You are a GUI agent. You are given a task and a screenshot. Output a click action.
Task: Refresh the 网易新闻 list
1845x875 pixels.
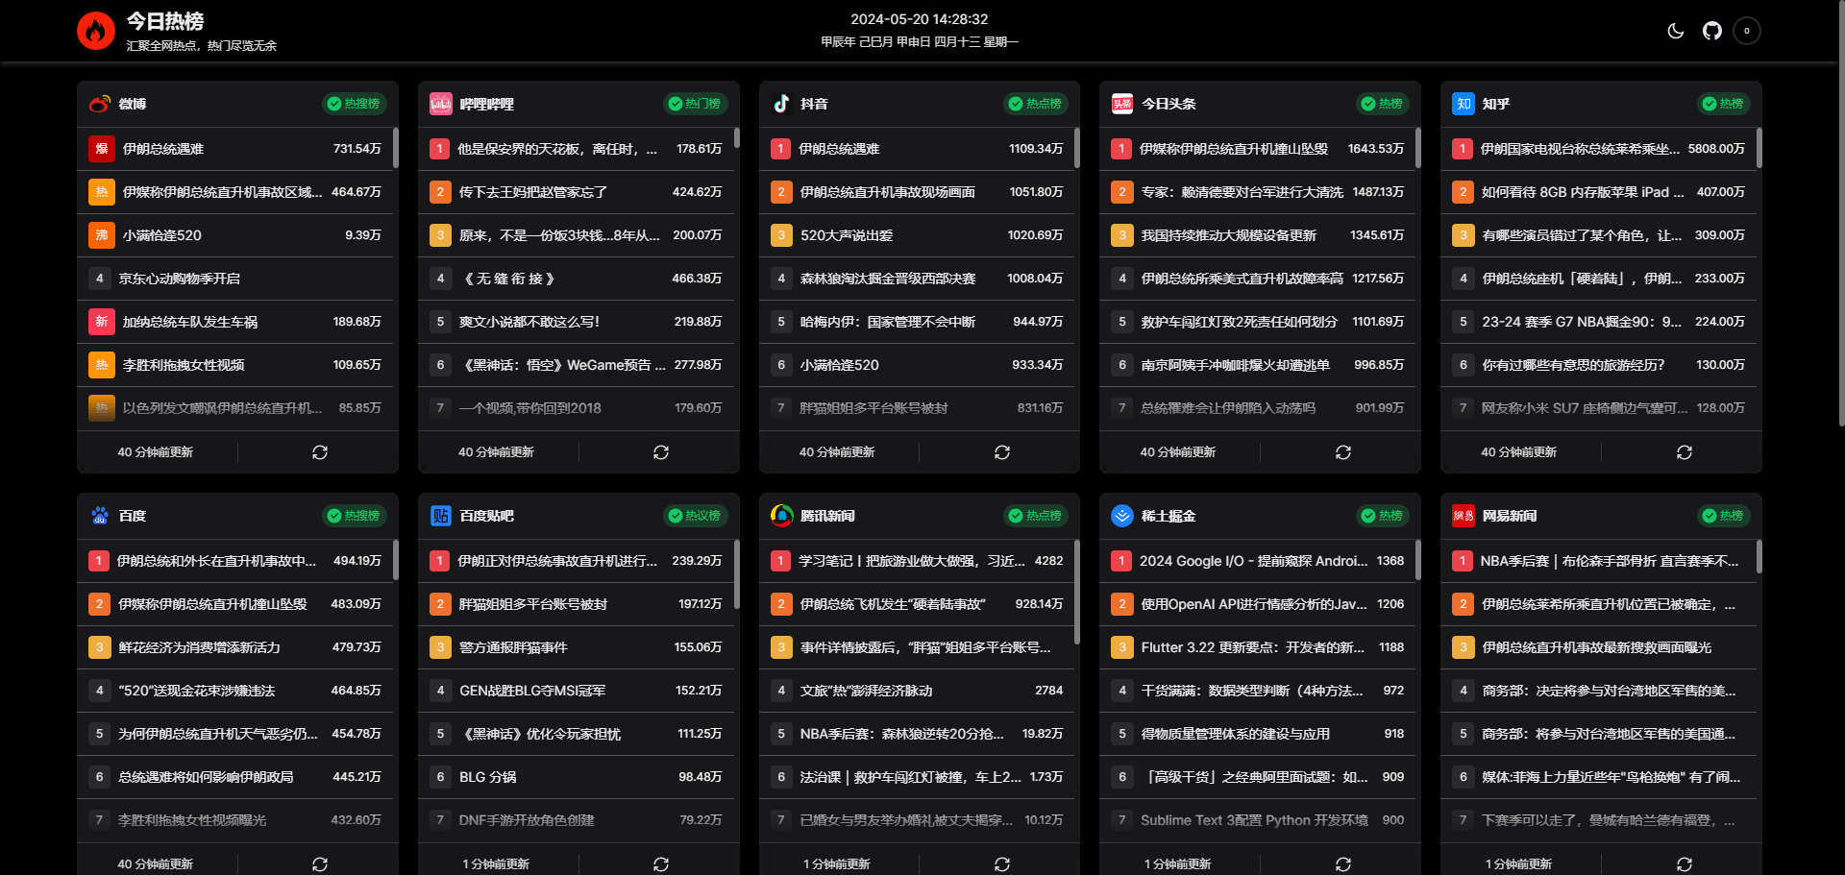click(x=1685, y=864)
